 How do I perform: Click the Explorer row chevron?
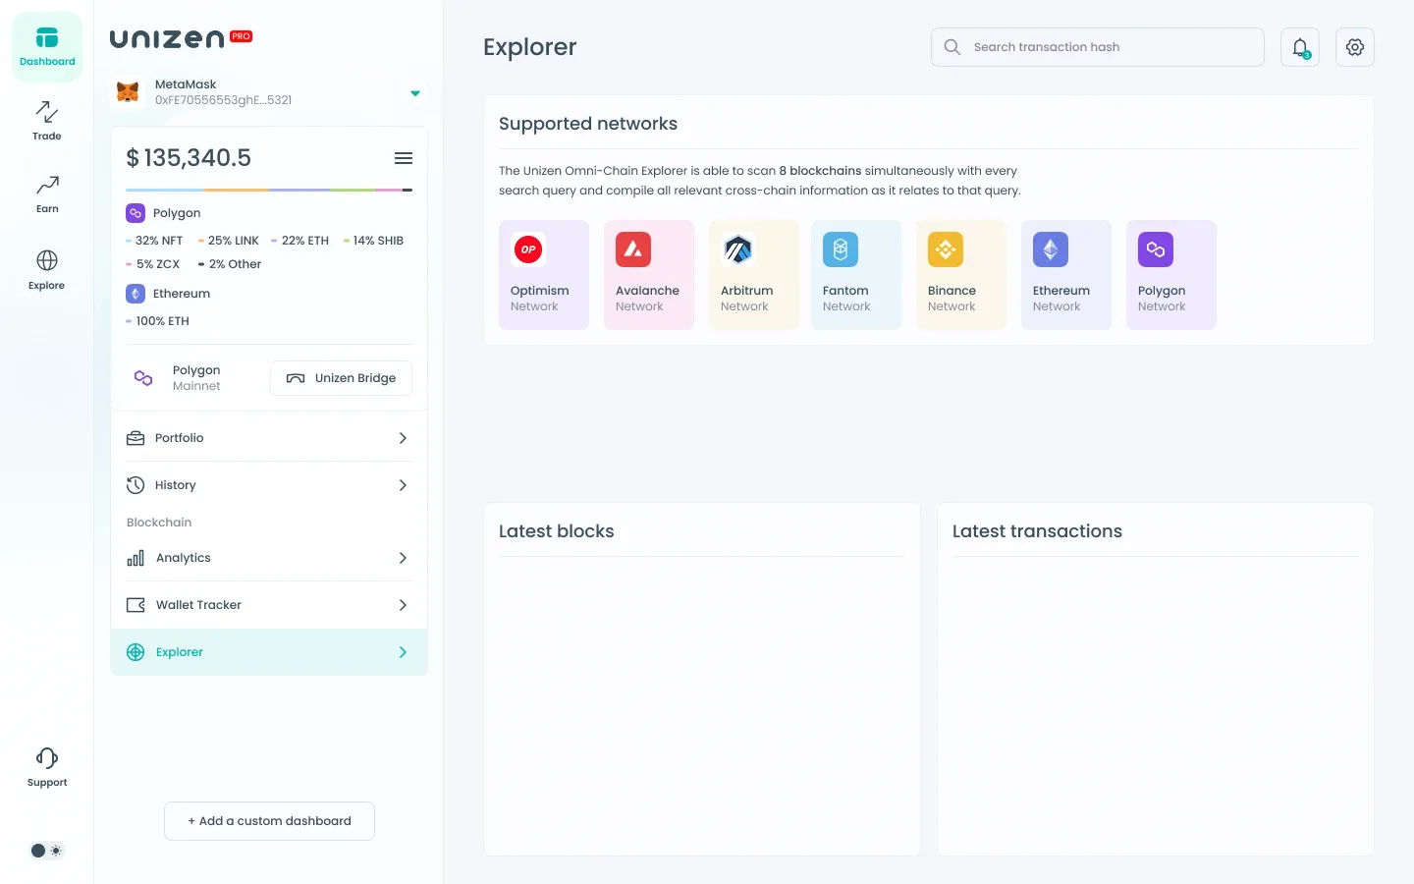point(403,652)
